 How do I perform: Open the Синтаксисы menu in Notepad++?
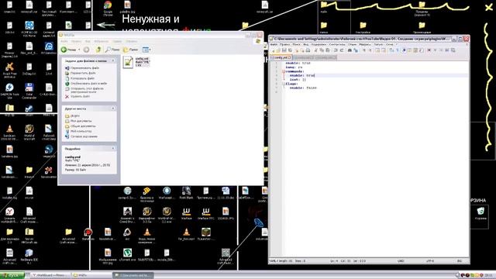pos(337,45)
